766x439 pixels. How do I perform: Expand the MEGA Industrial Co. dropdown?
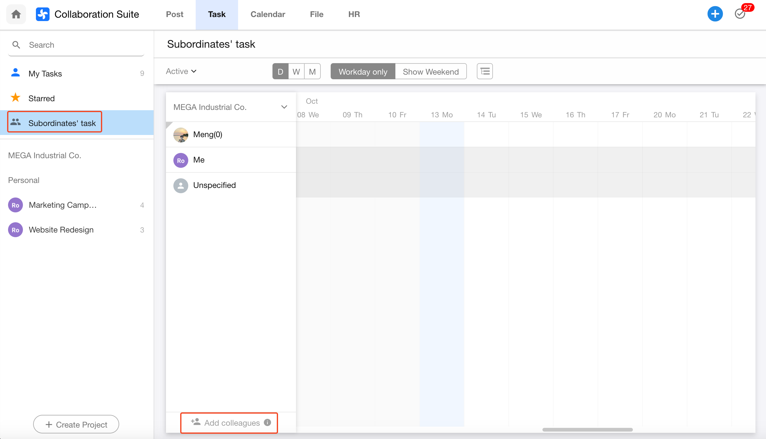(284, 107)
